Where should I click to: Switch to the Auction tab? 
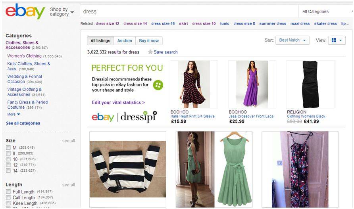click(125, 40)
